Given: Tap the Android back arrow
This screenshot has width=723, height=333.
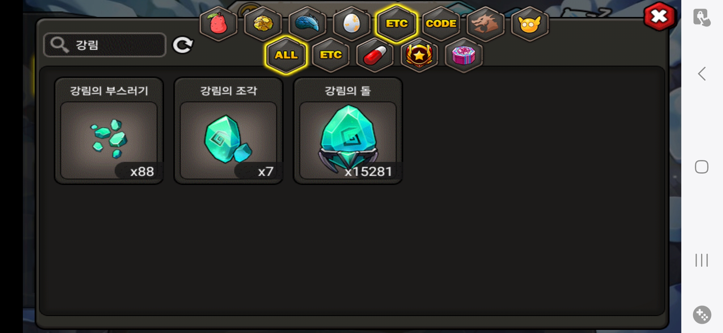Looking at the screenshot, I should coord(702,74).
